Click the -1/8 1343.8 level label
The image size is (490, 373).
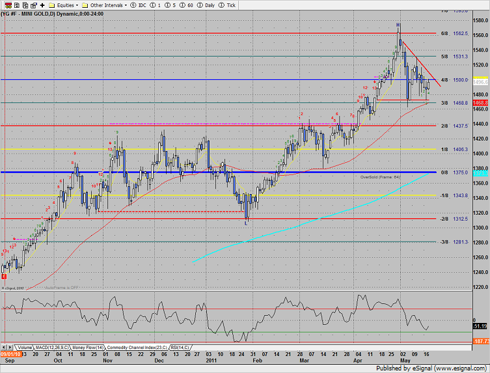tap(454, 196)
